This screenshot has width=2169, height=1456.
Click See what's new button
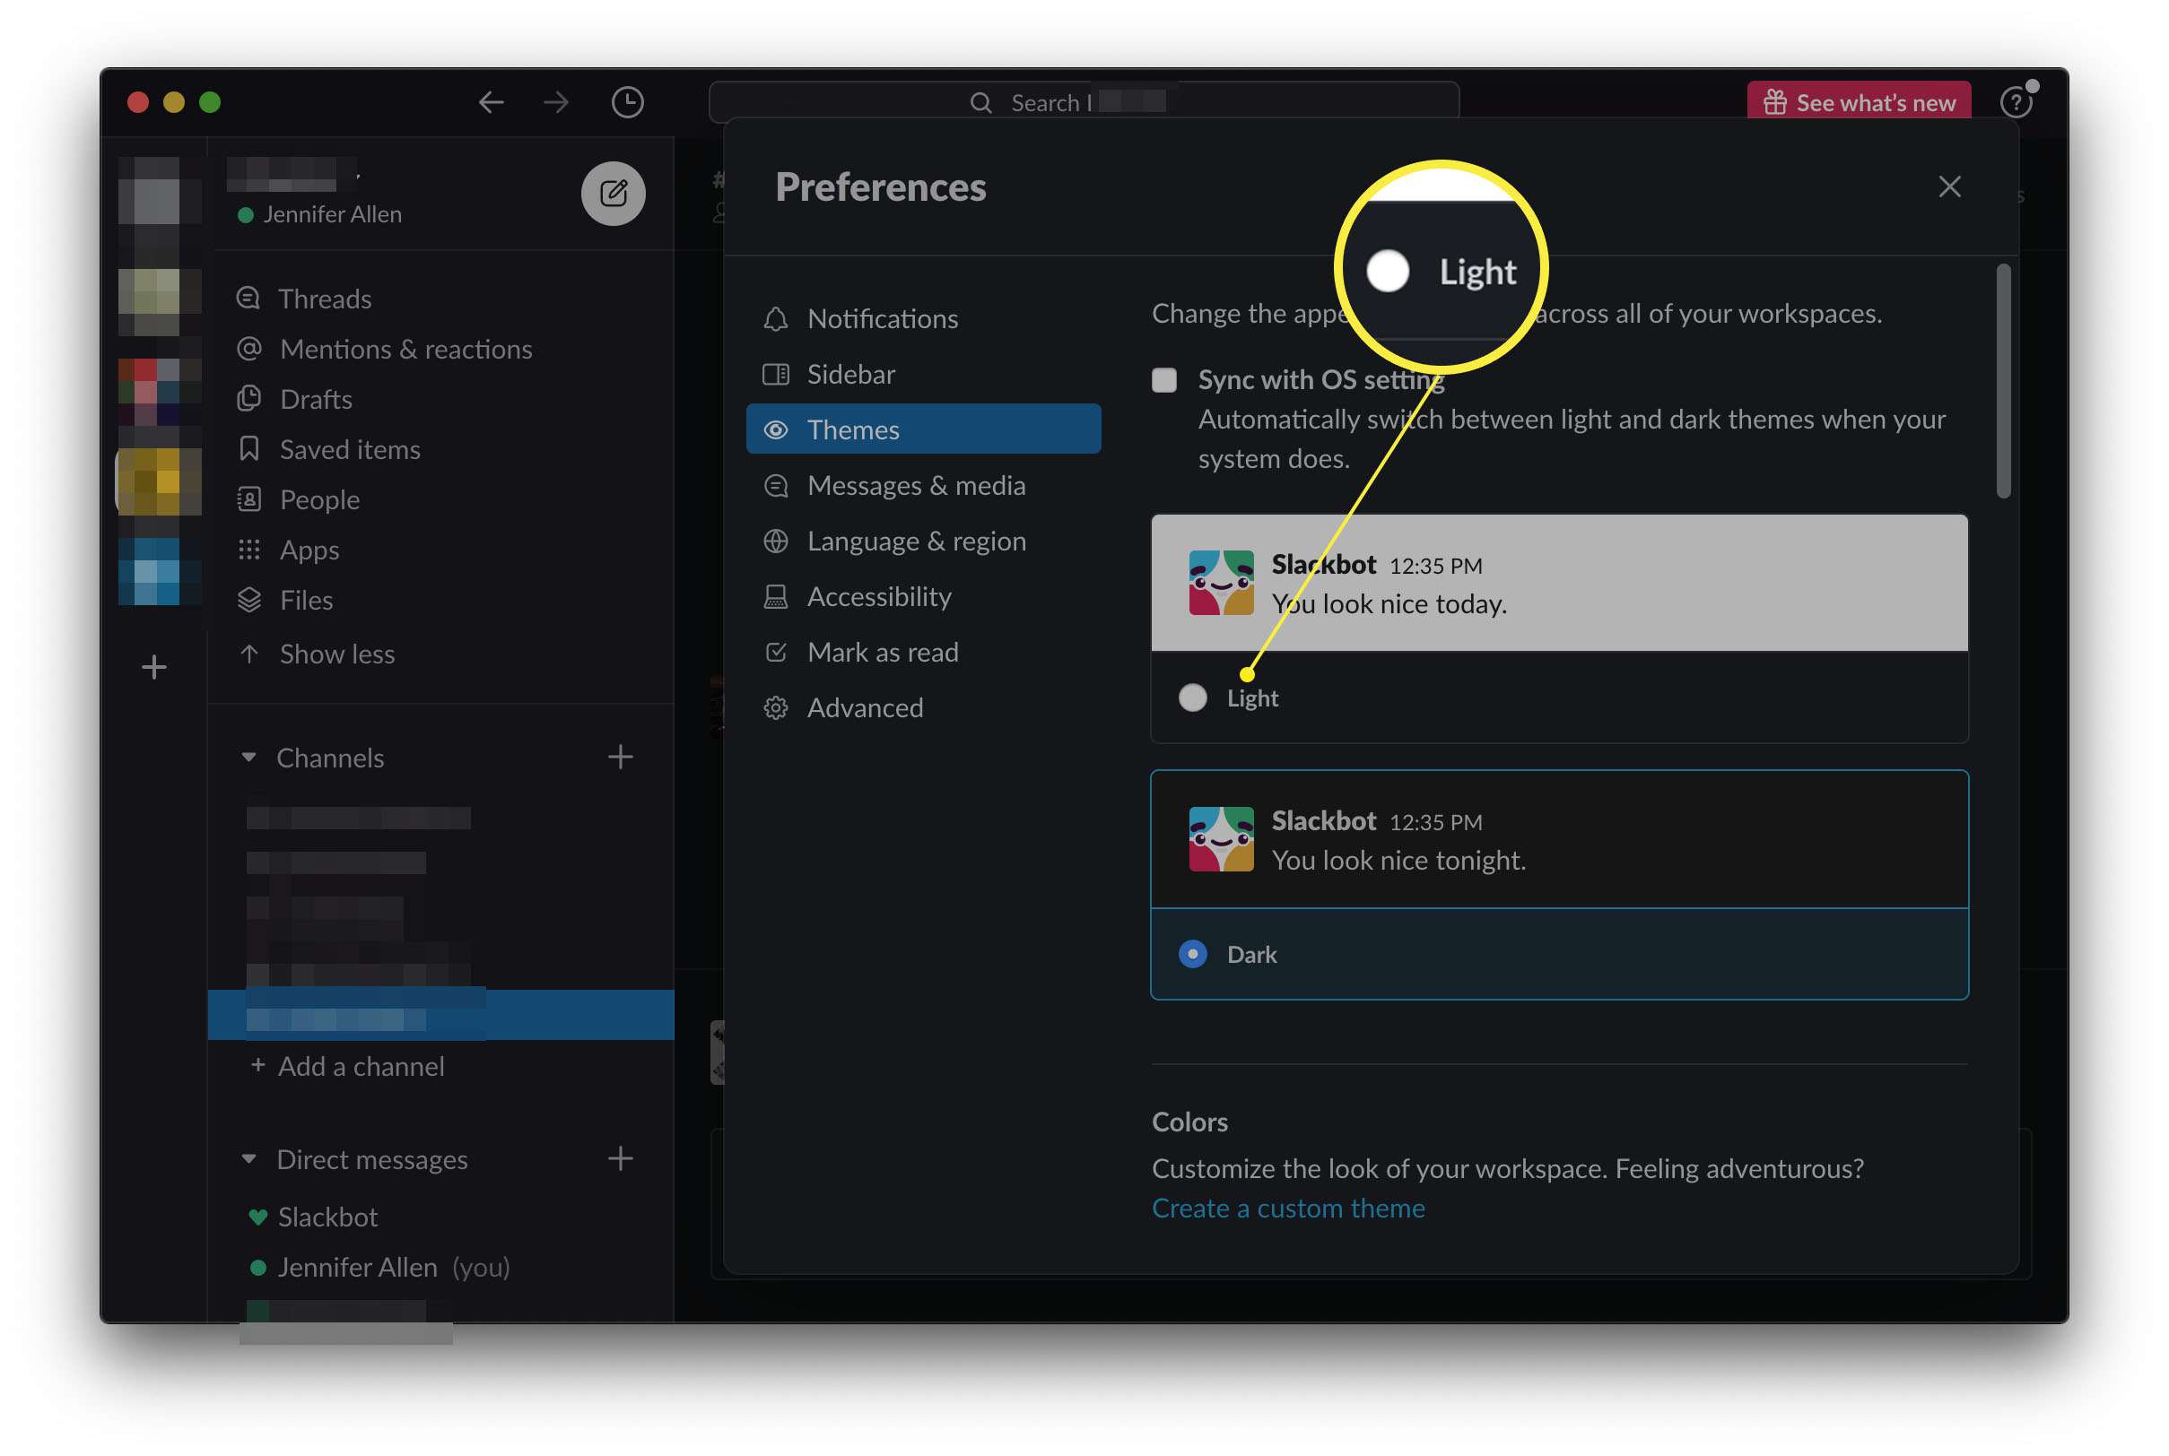(x=1859, y=100)
